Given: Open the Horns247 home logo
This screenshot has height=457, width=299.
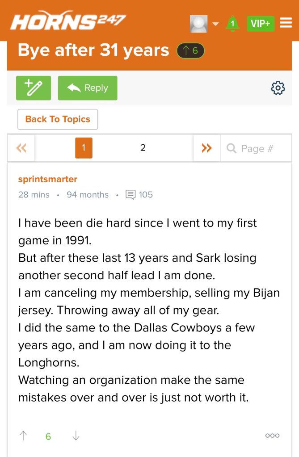Looking at the screenshot, I should [x=68, y=21].
